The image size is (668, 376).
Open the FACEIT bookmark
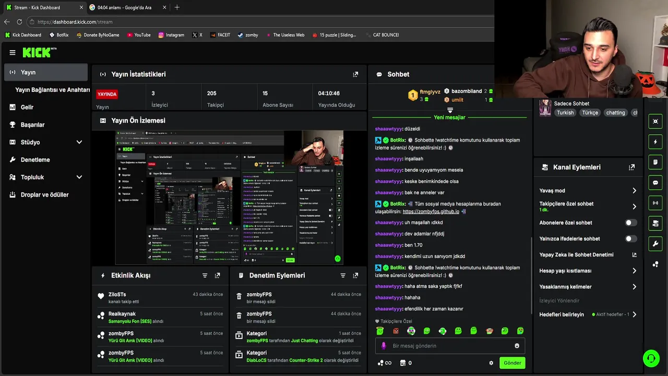pyautogui.click(x=220, y=35)
